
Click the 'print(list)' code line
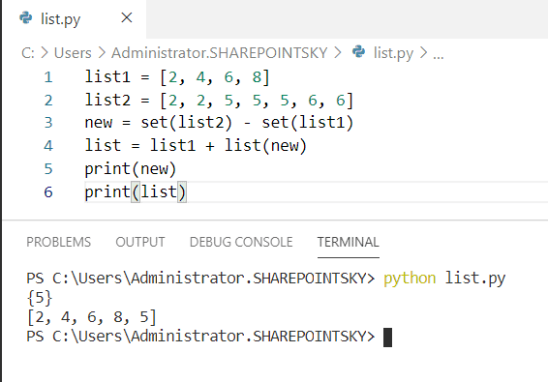coord(136,192)
